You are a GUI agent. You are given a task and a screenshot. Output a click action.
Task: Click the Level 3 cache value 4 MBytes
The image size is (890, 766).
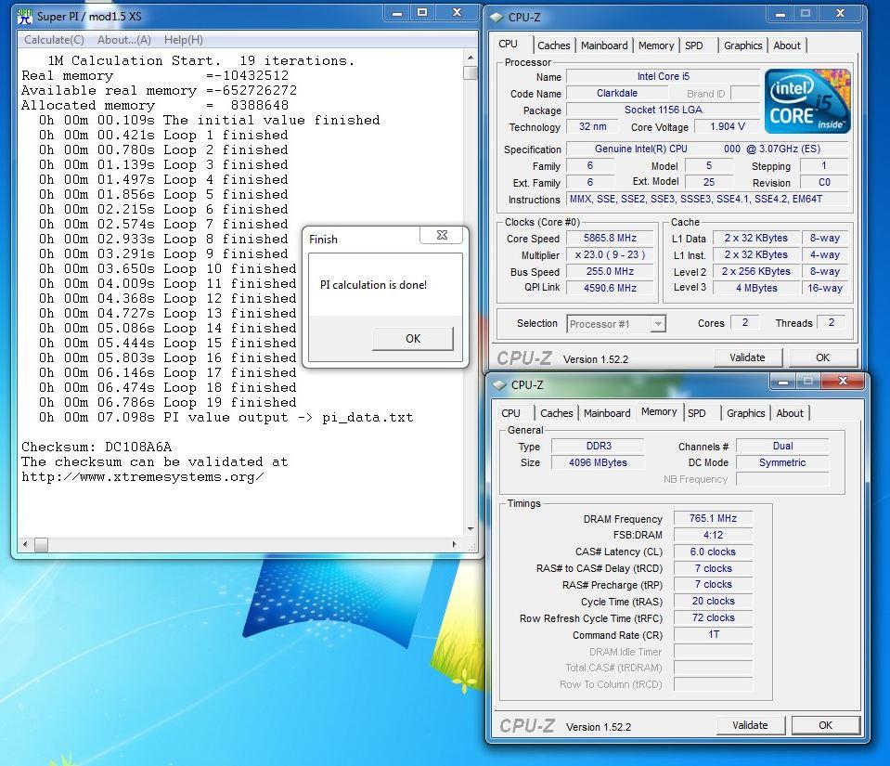tap(756, 288)
